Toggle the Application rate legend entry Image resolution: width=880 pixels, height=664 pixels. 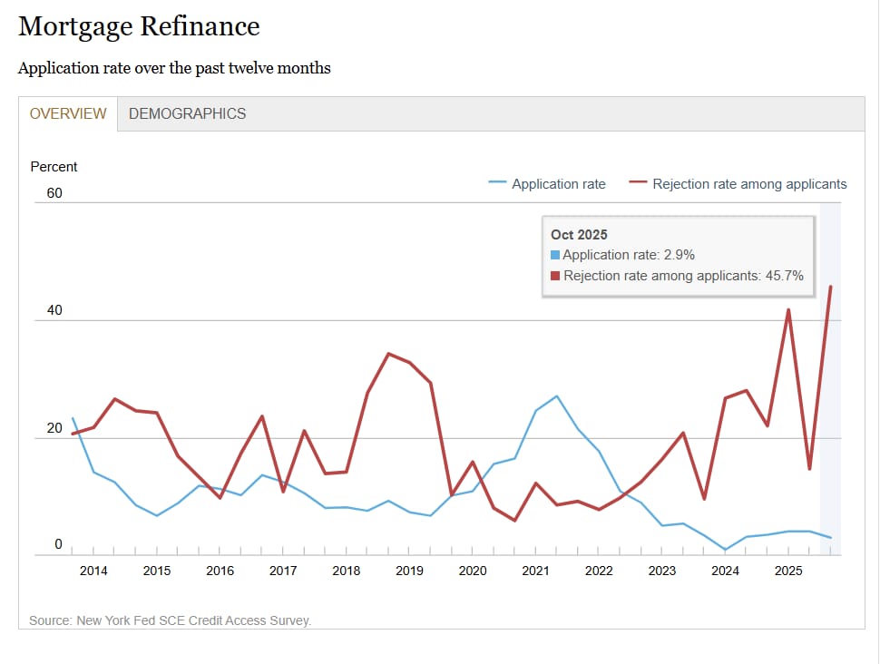tap(547, 183)
